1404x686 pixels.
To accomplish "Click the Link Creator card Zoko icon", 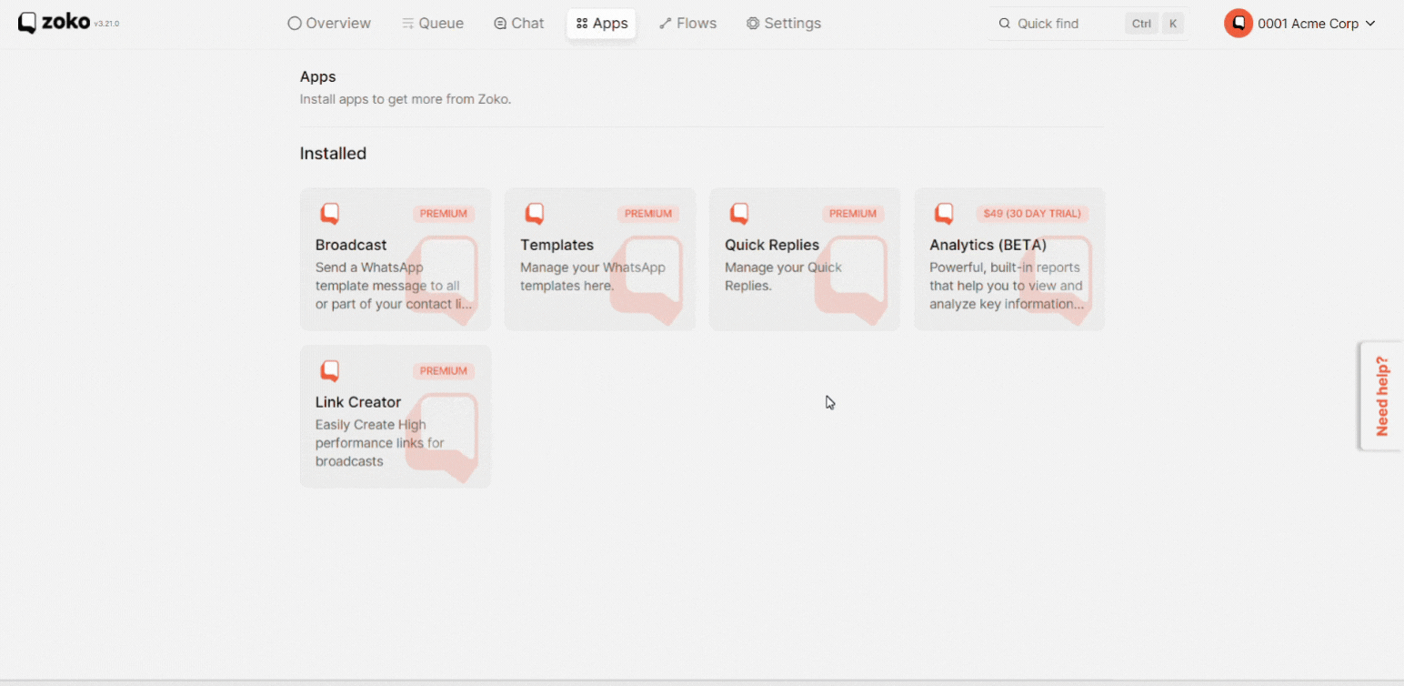I will coord(329,370).
